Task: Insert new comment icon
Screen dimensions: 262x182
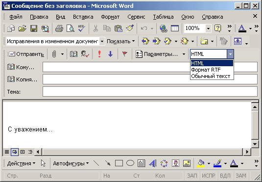Action: pyautogui.click(x=204, y=41)
